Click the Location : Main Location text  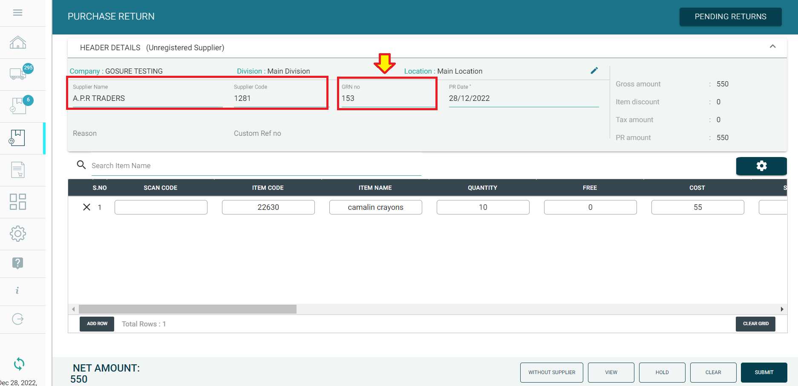[443, 71]
